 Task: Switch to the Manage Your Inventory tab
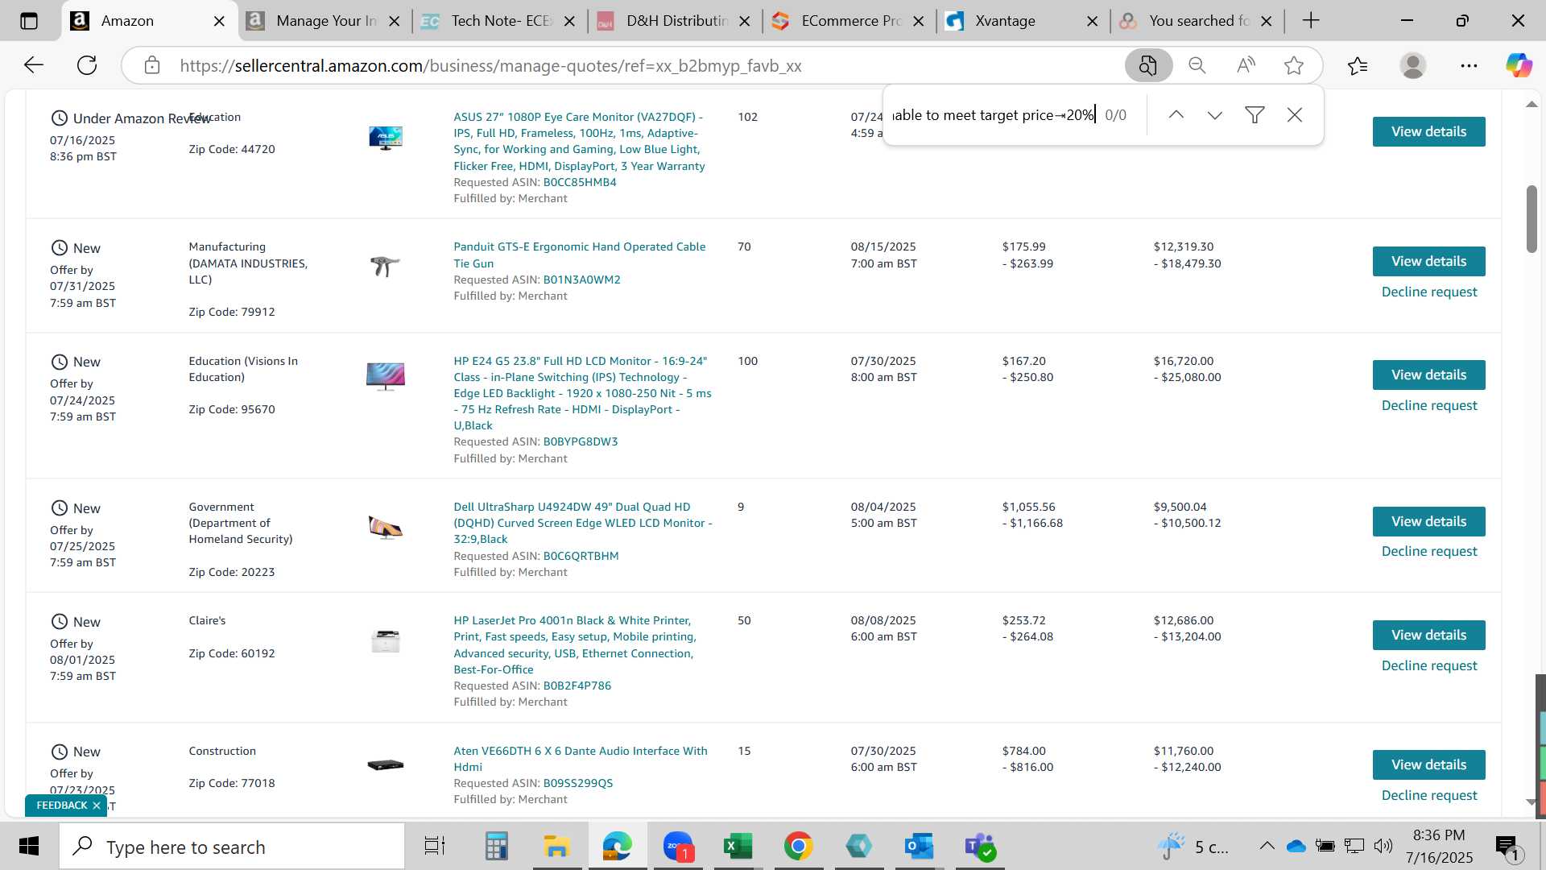click(x=322, y=21)
